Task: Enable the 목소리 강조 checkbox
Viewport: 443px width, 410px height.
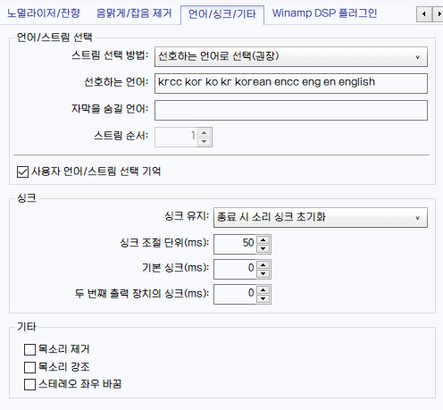Action: pyautogui.click(x=29, y=367)
